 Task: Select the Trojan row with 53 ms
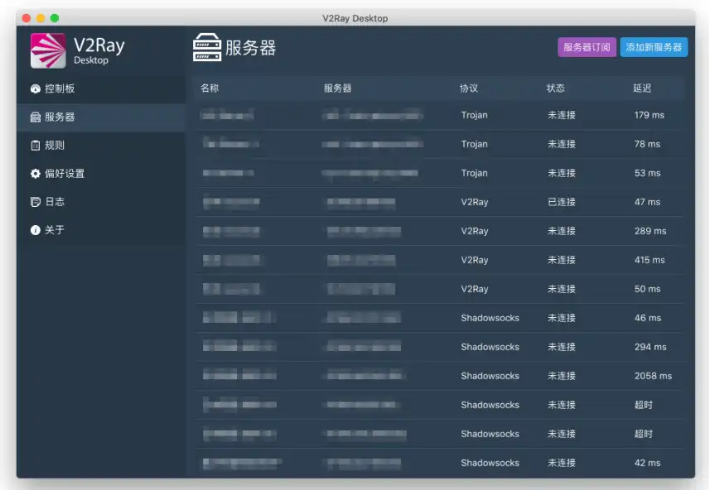coord(439,173)
